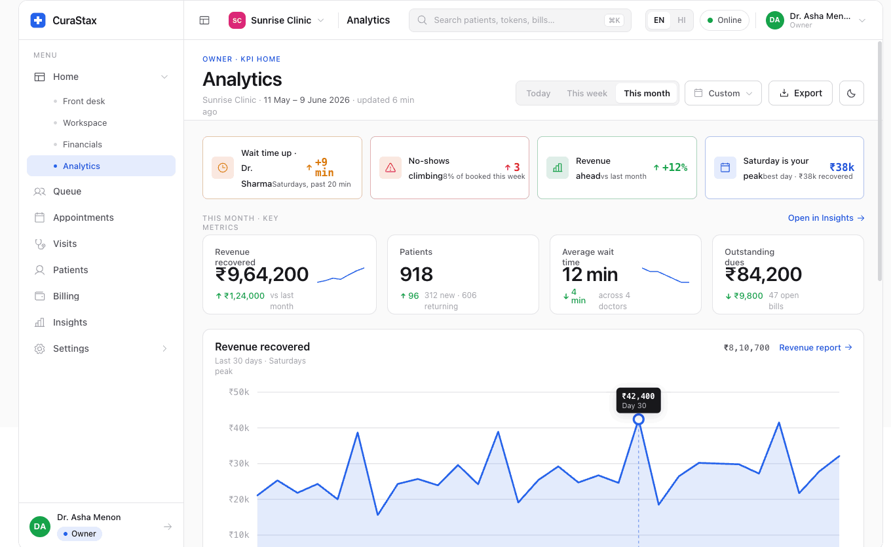The width and height of the screenshot is (891, 547).
Task: Follow the Open in Insights link
Action: pos(826,217)
